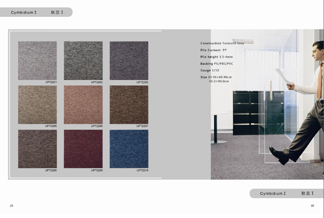Click the Cymbidium I header tab at top left
This screenshot has width=324, height=218.
tap(36, 13)
